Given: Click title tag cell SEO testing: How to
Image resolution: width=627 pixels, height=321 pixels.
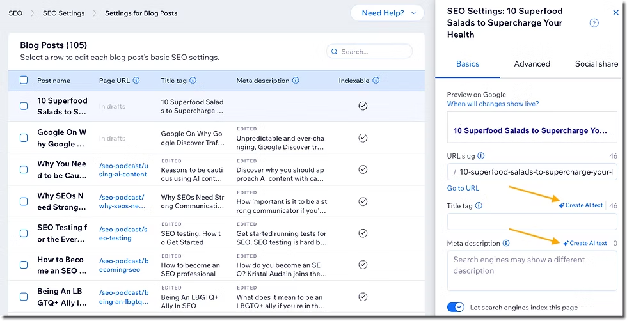Looking at the screenshot, I should click(x=191, y=238).
